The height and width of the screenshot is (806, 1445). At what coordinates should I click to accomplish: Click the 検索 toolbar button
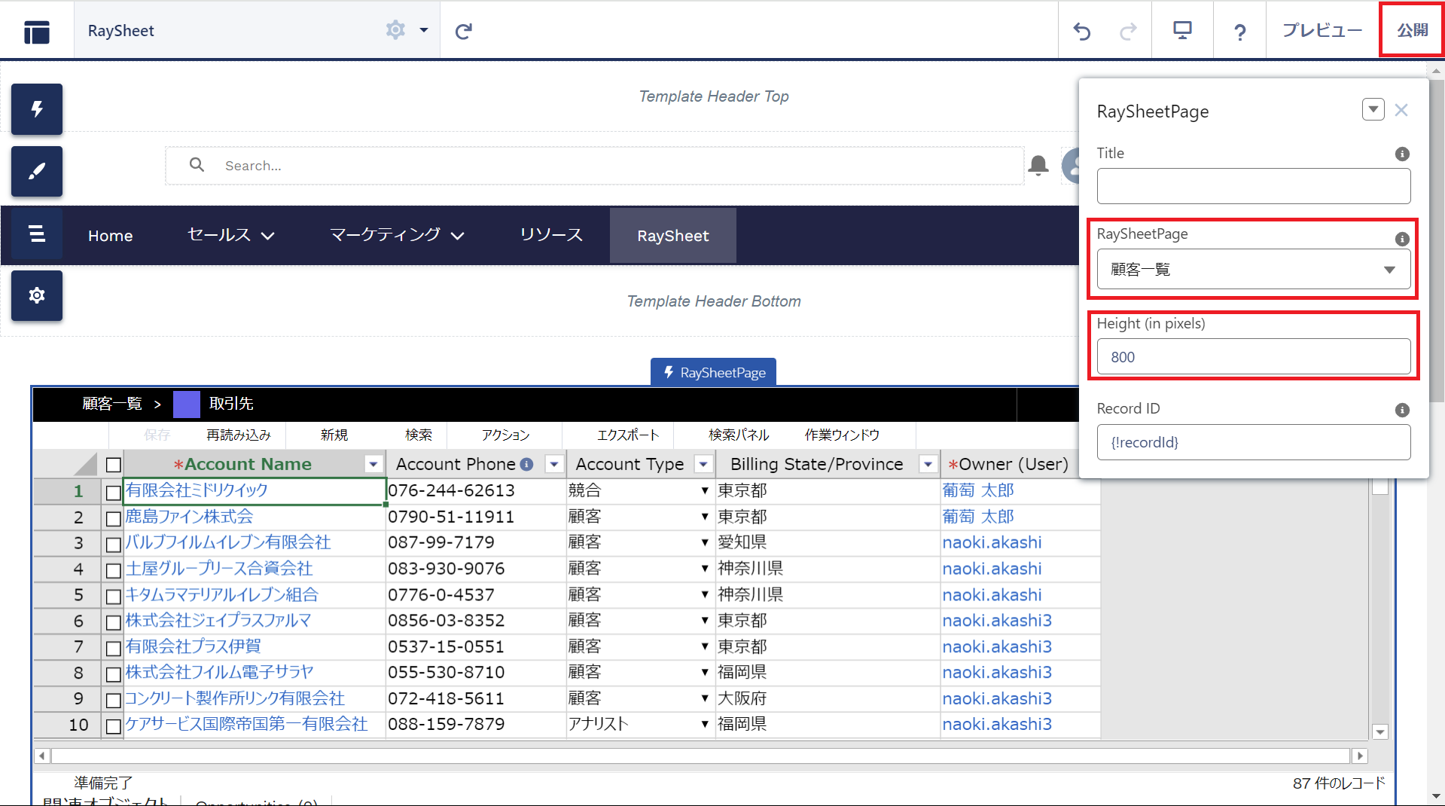[419, 435]
